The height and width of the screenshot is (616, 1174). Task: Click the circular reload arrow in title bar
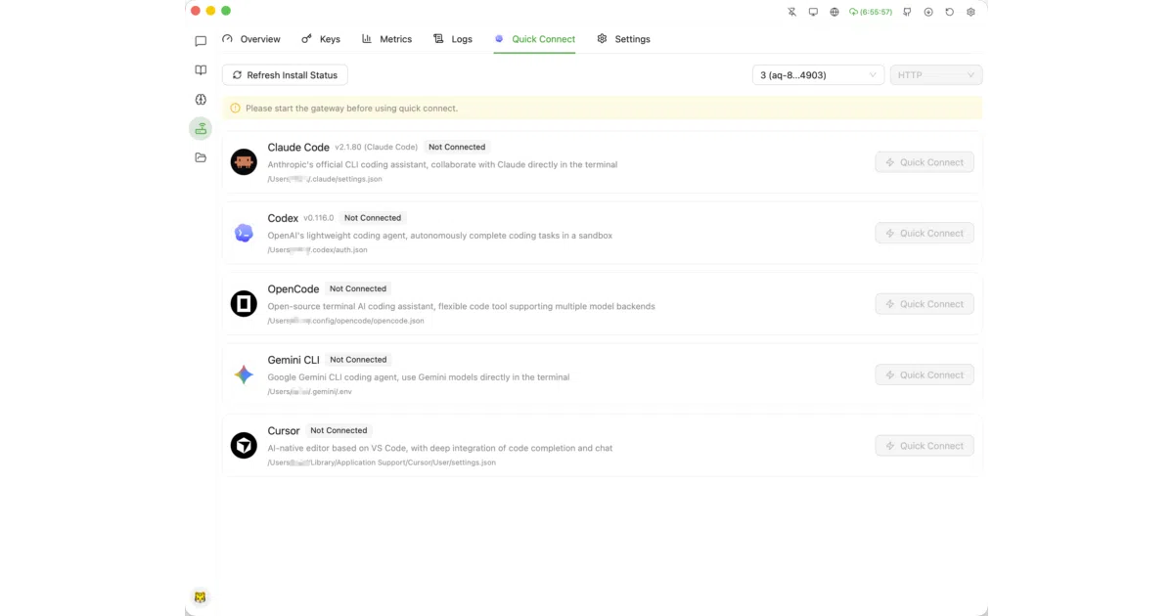click(949, 12)
